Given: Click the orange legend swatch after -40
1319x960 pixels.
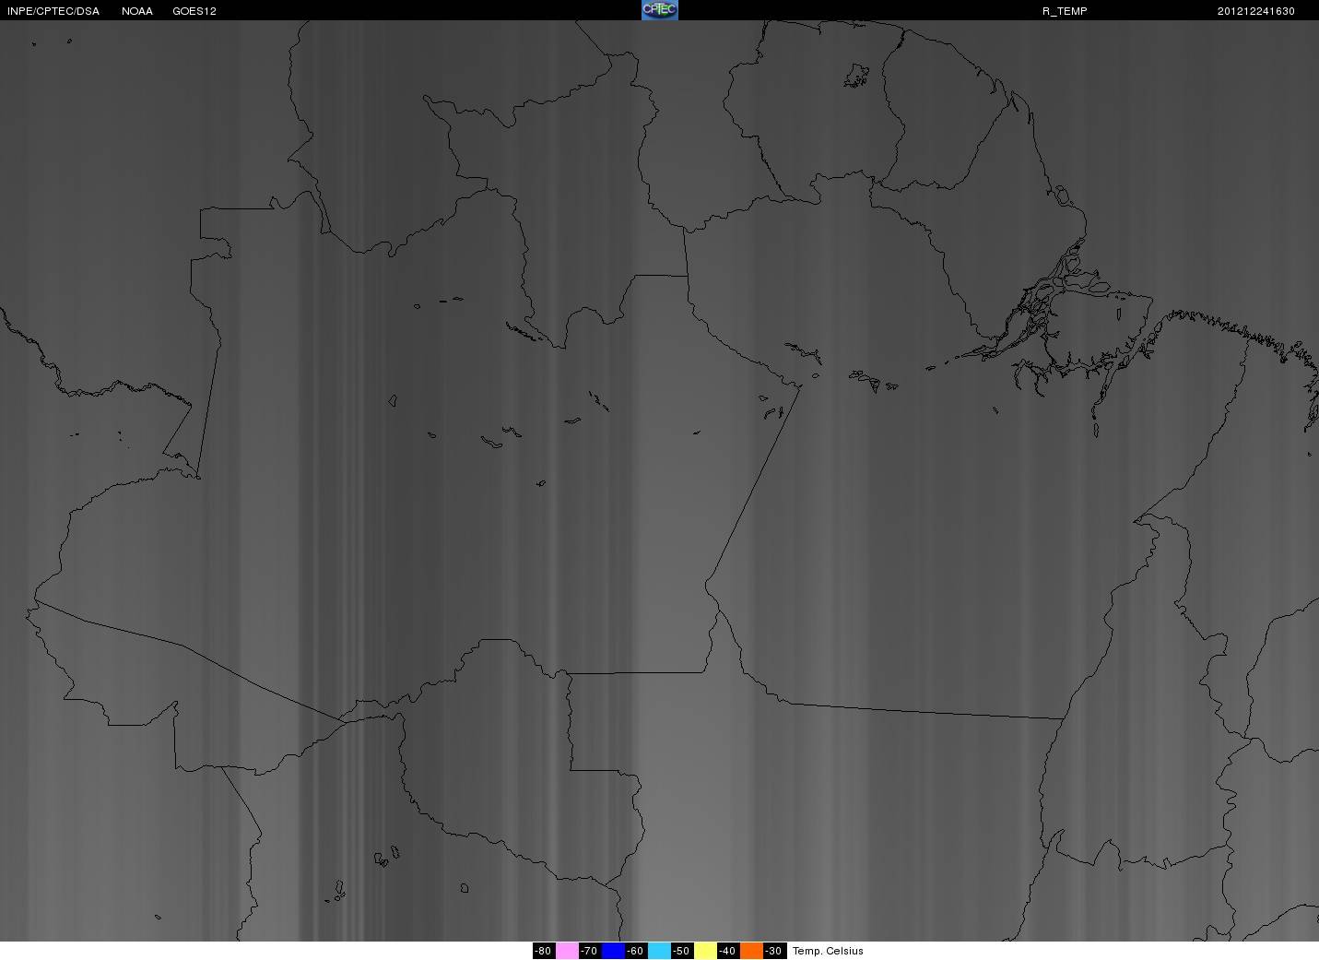Looking at the screenshot, I should [751, 951].
